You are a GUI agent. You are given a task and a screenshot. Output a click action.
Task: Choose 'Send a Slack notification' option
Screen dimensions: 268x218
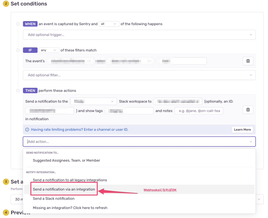[x=54, y=199]
